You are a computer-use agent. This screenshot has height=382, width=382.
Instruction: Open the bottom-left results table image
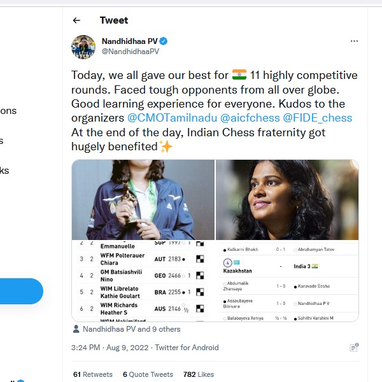(x=143, y=281)
